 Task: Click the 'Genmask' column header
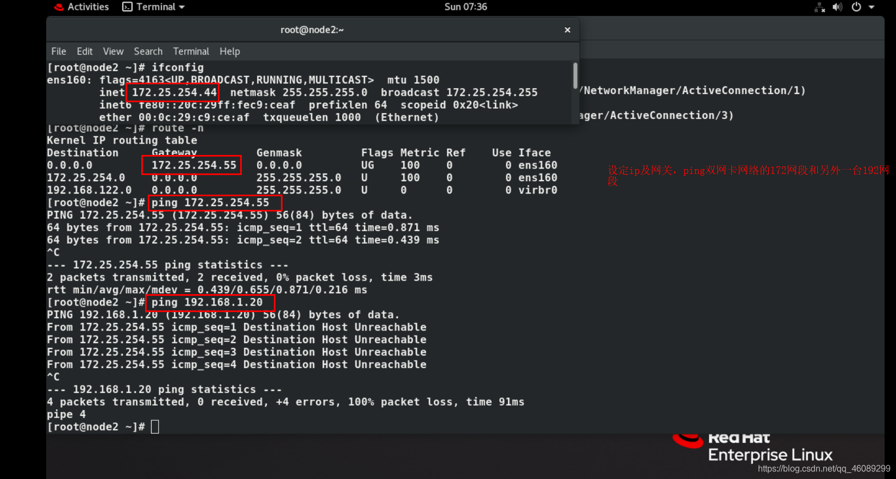tap(279, 153)
